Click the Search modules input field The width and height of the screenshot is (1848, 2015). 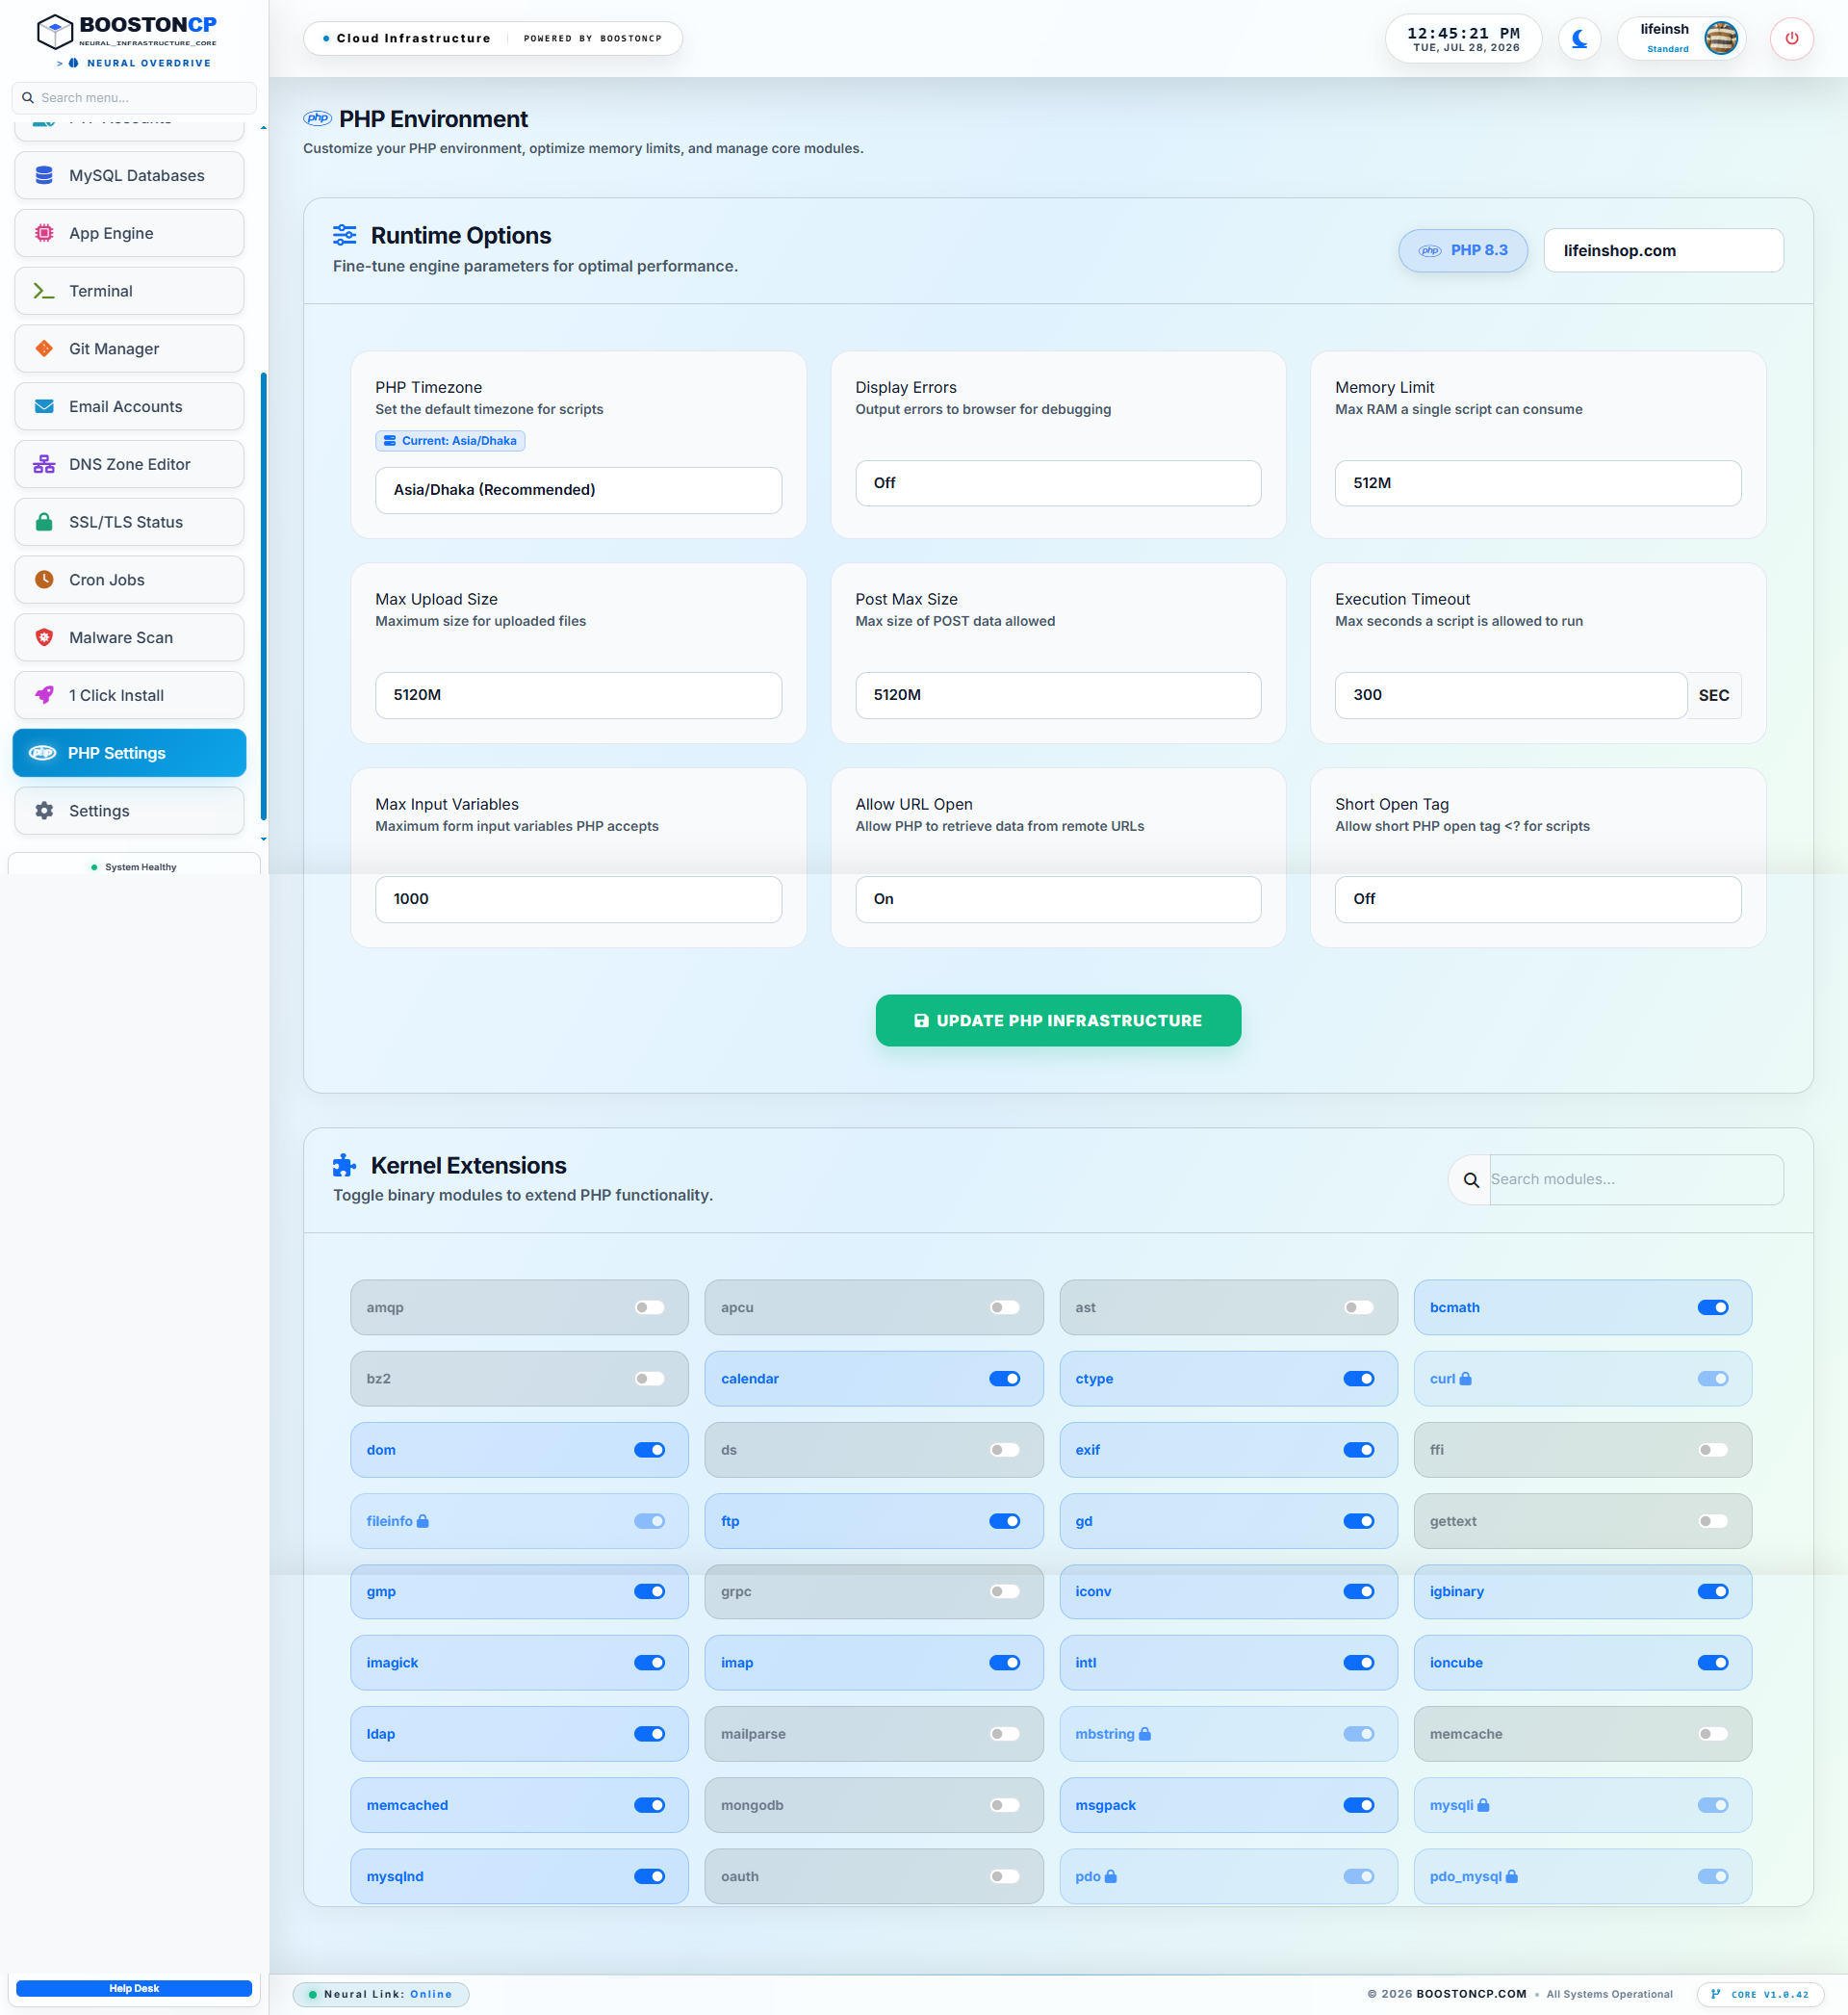1636,1180
